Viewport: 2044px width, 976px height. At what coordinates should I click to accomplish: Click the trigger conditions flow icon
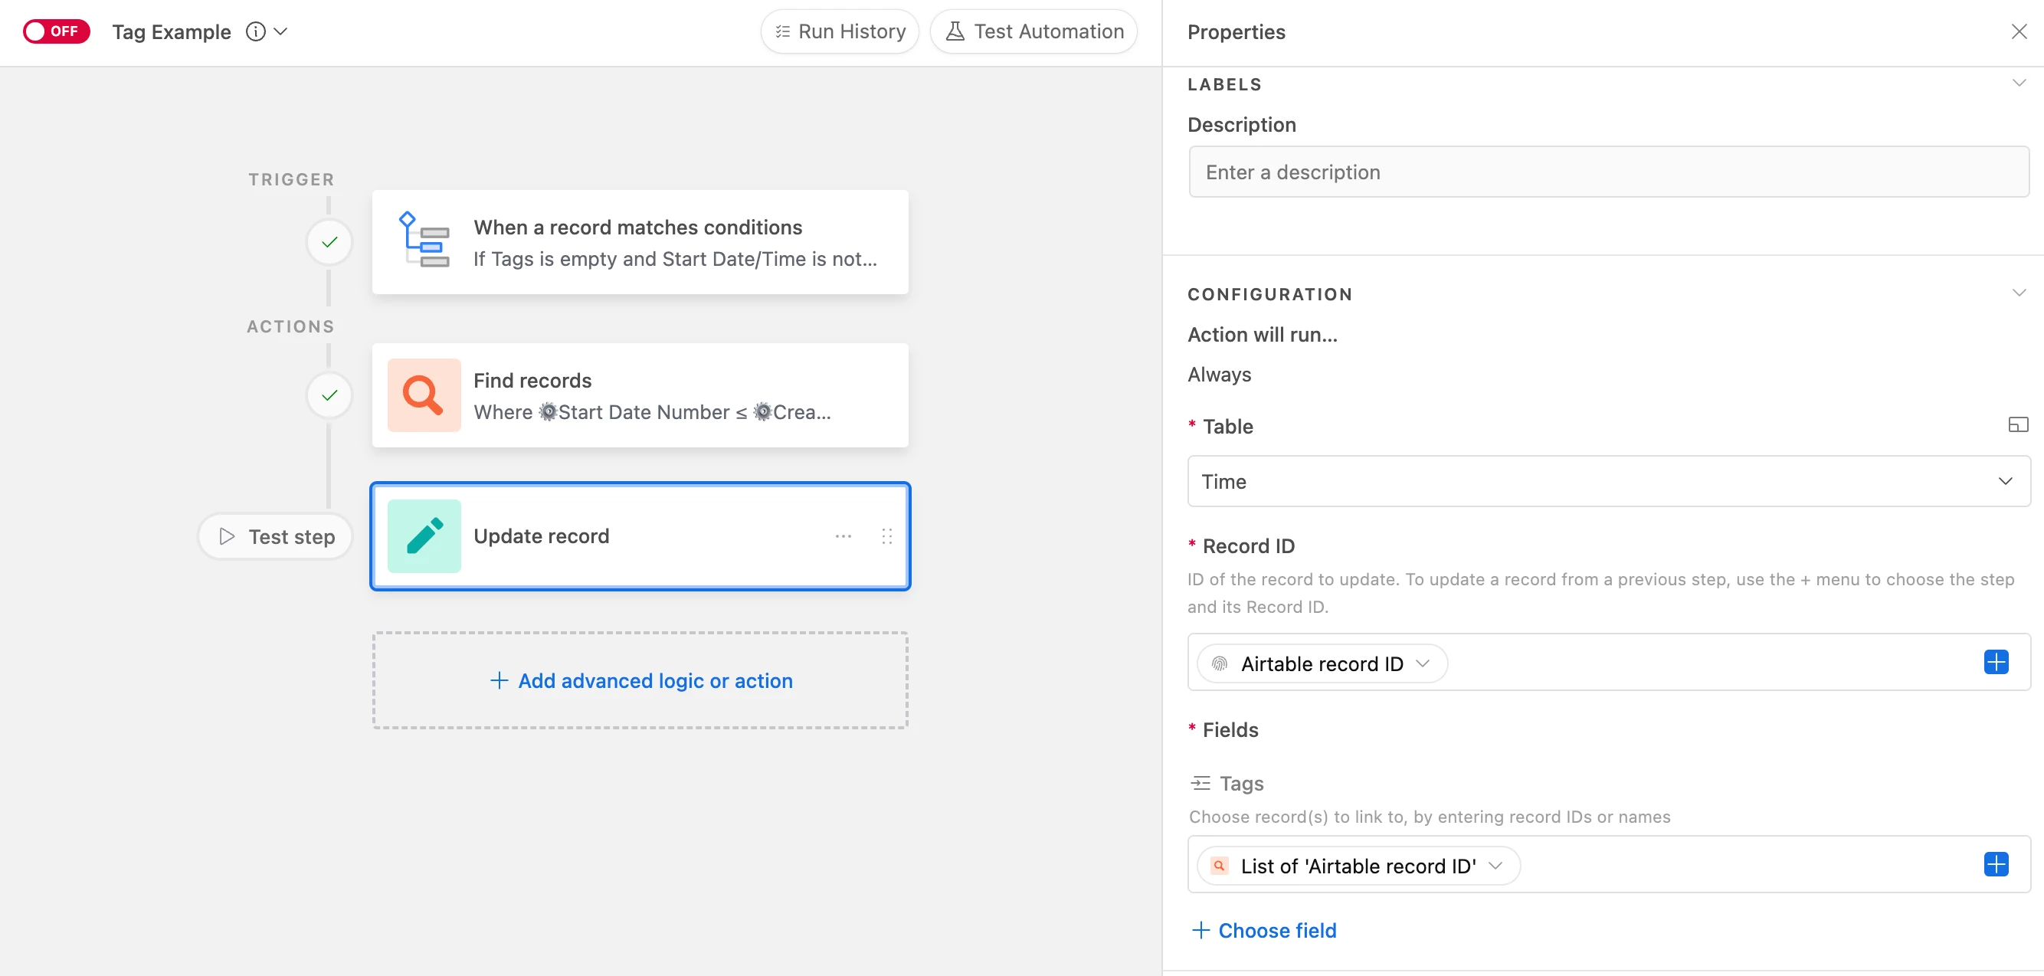[x=424, y=241]
